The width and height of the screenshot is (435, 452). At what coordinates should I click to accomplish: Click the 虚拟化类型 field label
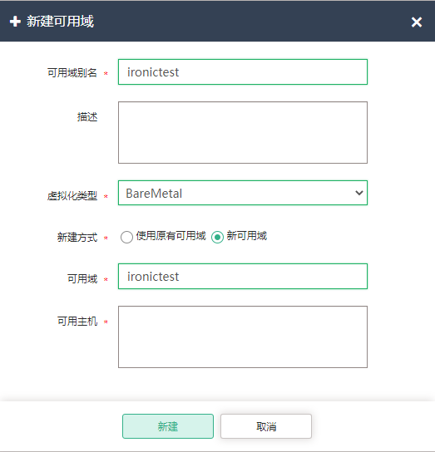pos(72,196)
